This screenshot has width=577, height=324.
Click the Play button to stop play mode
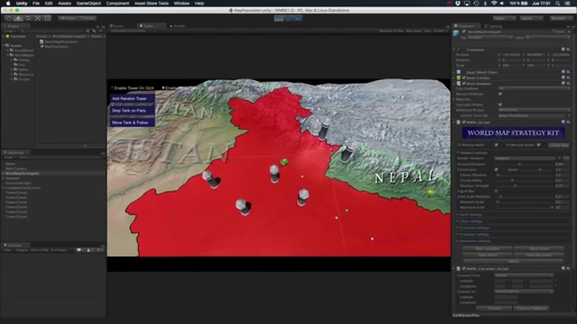pyautogui.click(x=278, y=18)
